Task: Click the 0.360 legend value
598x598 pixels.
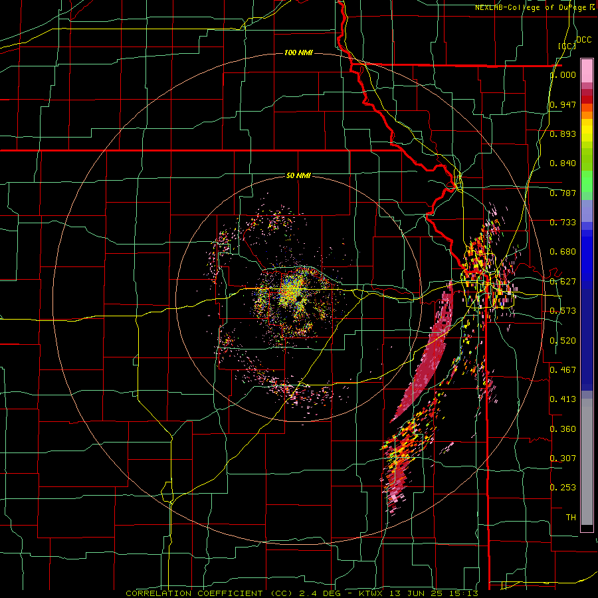Action: point(563,429)
